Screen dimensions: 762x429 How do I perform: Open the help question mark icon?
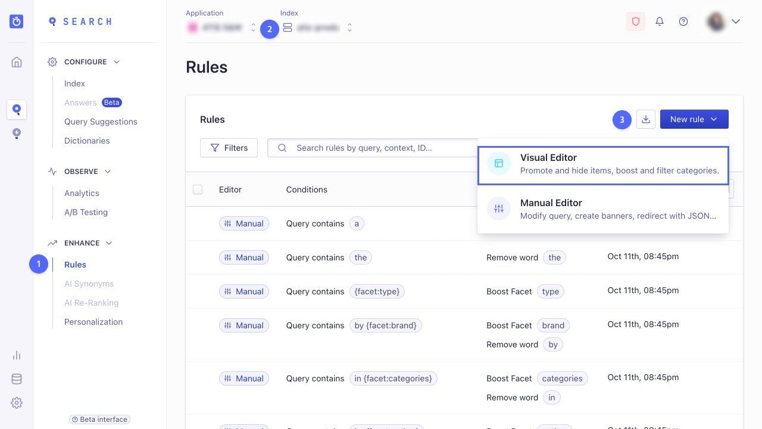pyautogui.click(x=683, y=21)
